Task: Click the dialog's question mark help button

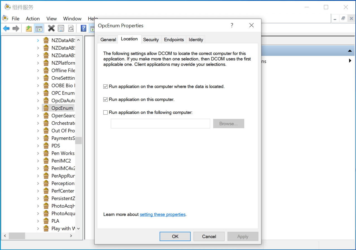Action: tap(232, 25)
